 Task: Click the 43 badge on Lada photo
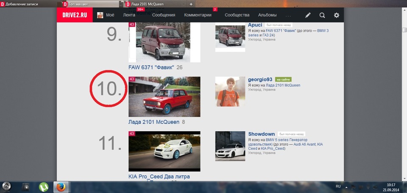(132, 79)
